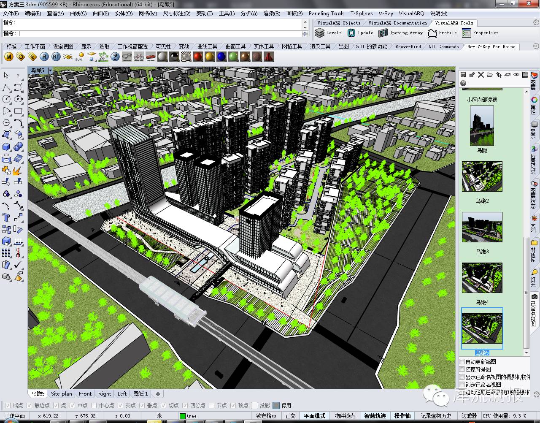Click the V-Ray RT render icon
The height and width of the screenshot is (423, 540).
(x=56, y=57)
